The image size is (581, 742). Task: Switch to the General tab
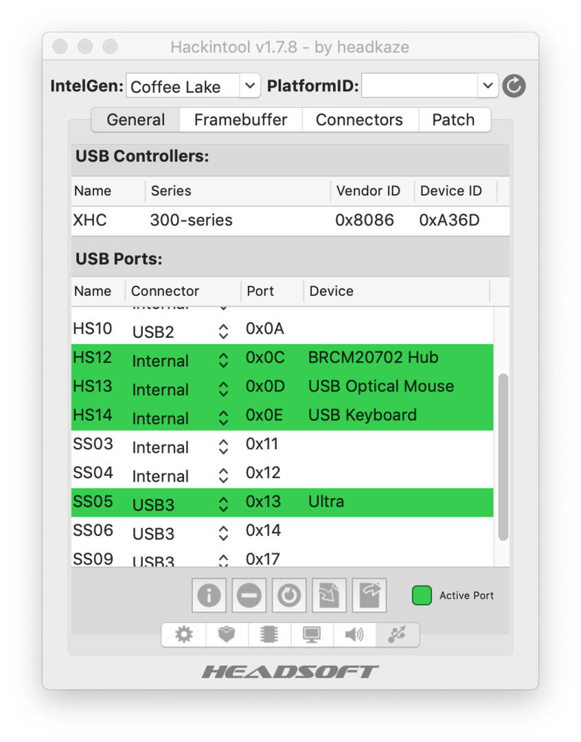(136, 120)
